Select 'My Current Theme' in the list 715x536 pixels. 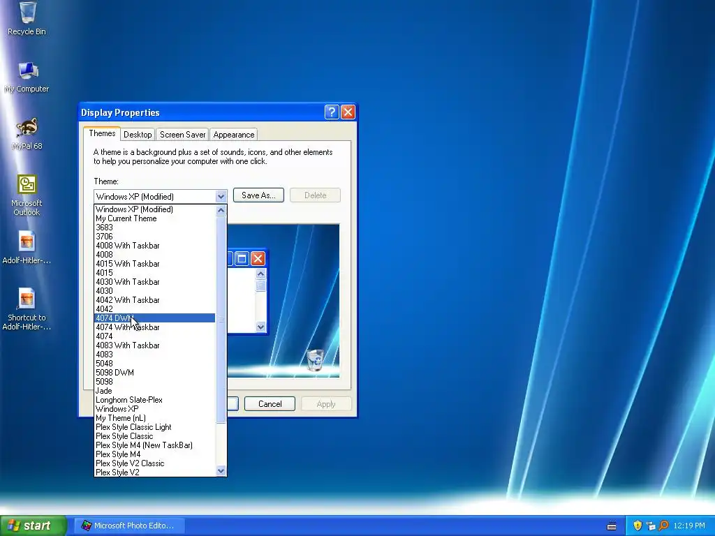tap(154, 218)
